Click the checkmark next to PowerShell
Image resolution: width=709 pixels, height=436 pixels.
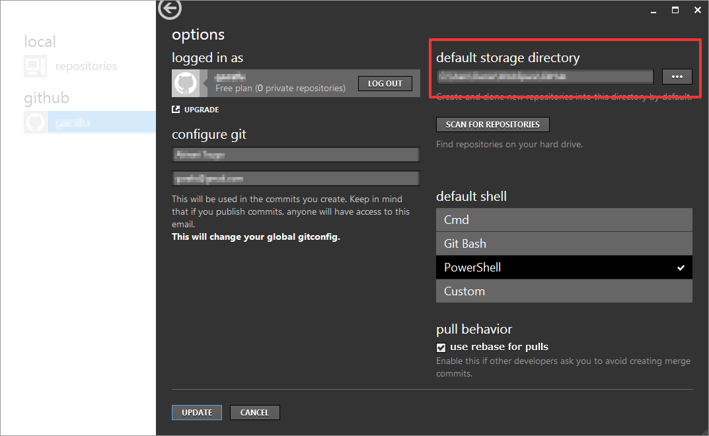pos(680,268)
